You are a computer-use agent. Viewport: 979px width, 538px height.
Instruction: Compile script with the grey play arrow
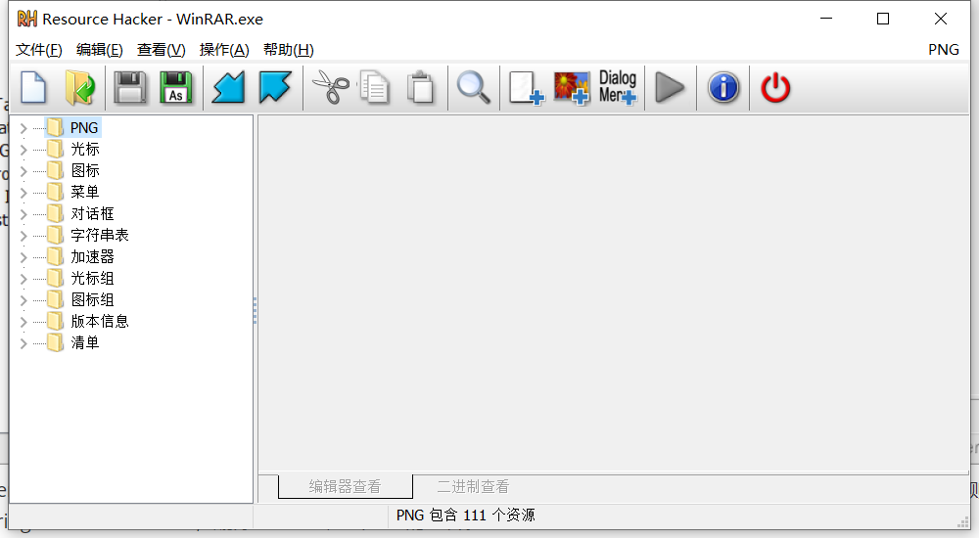click(670, 87)
